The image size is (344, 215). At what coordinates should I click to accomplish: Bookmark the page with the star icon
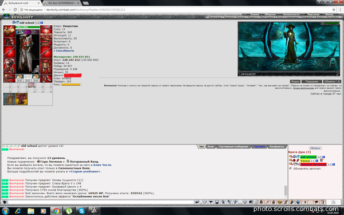(x=334, y=10)
